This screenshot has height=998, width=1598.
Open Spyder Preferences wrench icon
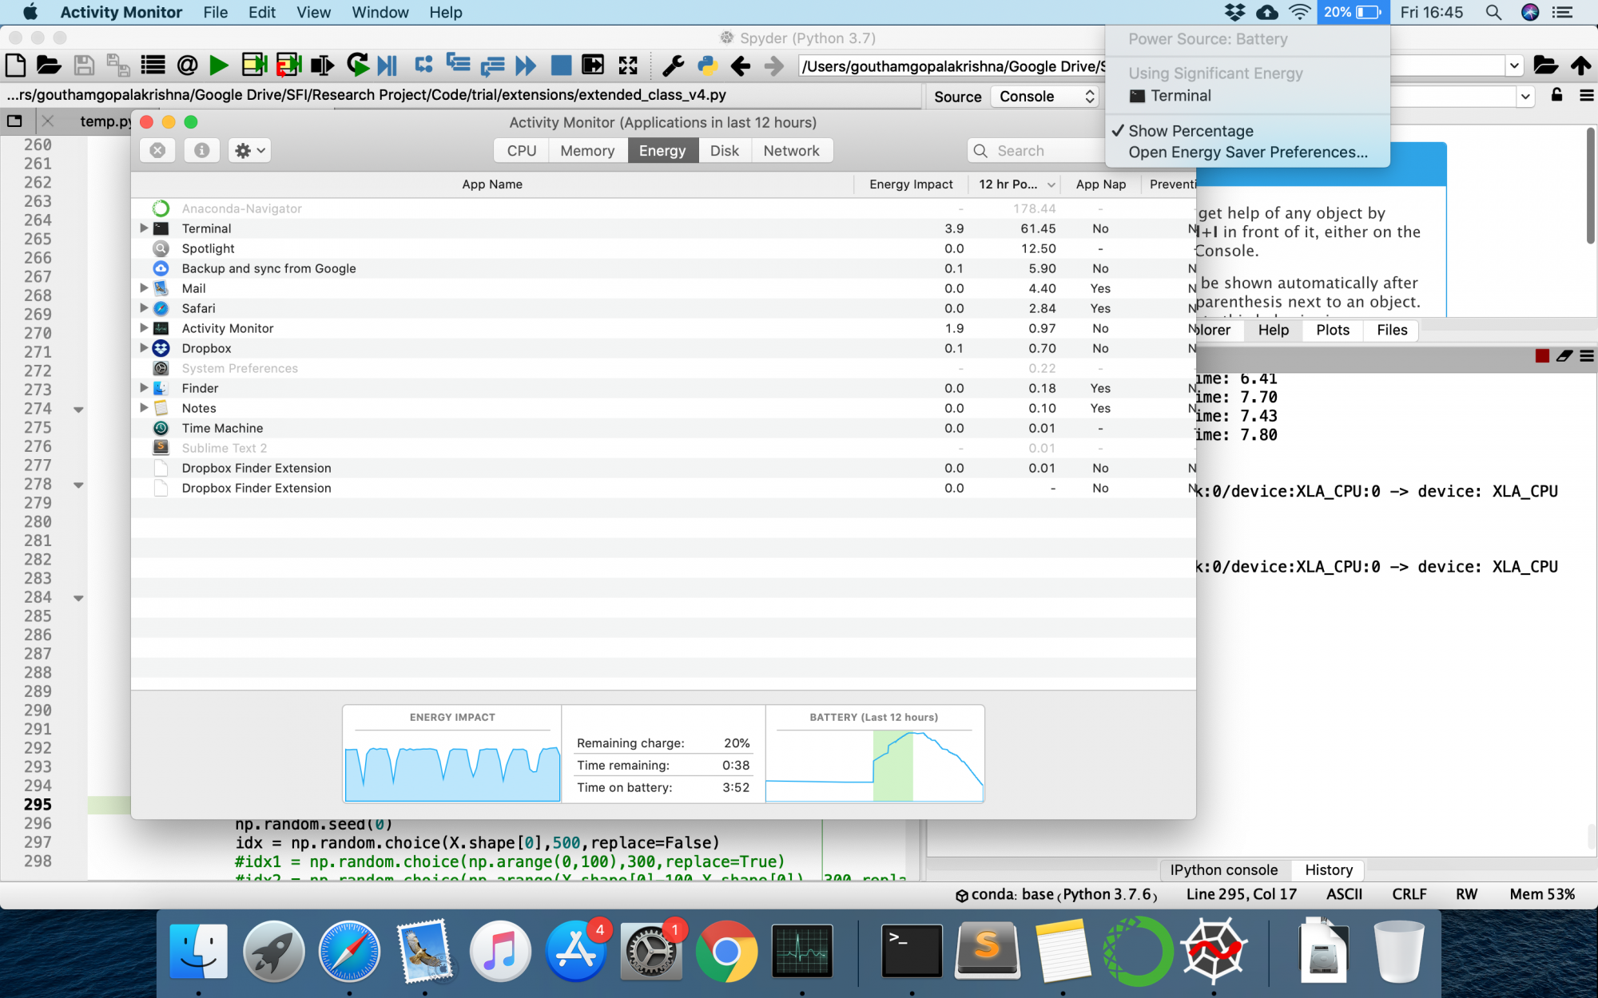pyautogui.click(x=674, y=65)
